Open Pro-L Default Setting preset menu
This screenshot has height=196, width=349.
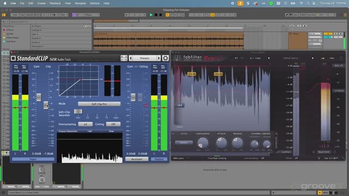click(x=291, y=58)
